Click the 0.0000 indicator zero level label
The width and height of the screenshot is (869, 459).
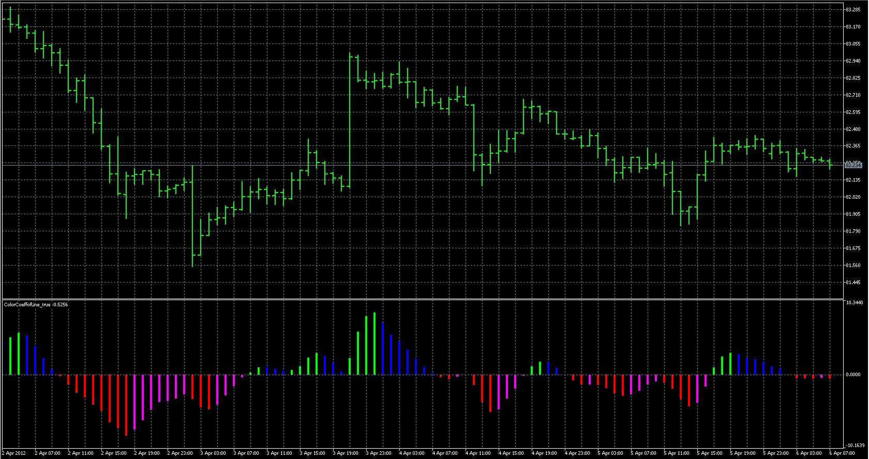853,374
